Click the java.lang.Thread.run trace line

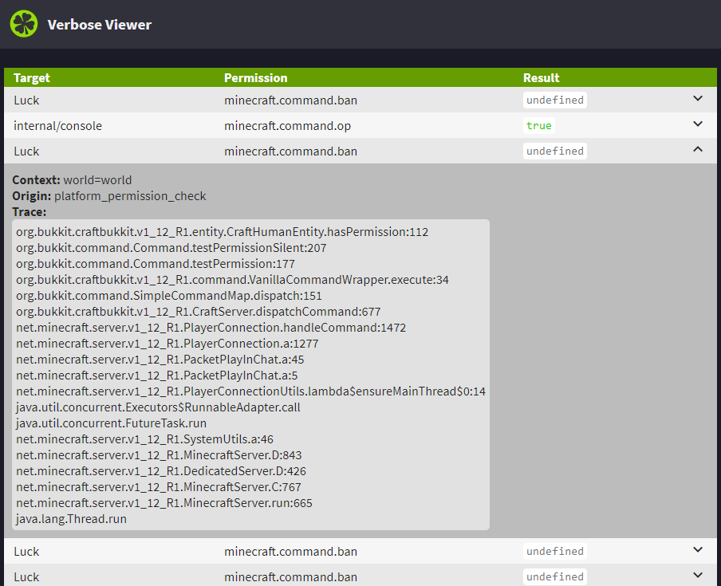tap(71, 519)
